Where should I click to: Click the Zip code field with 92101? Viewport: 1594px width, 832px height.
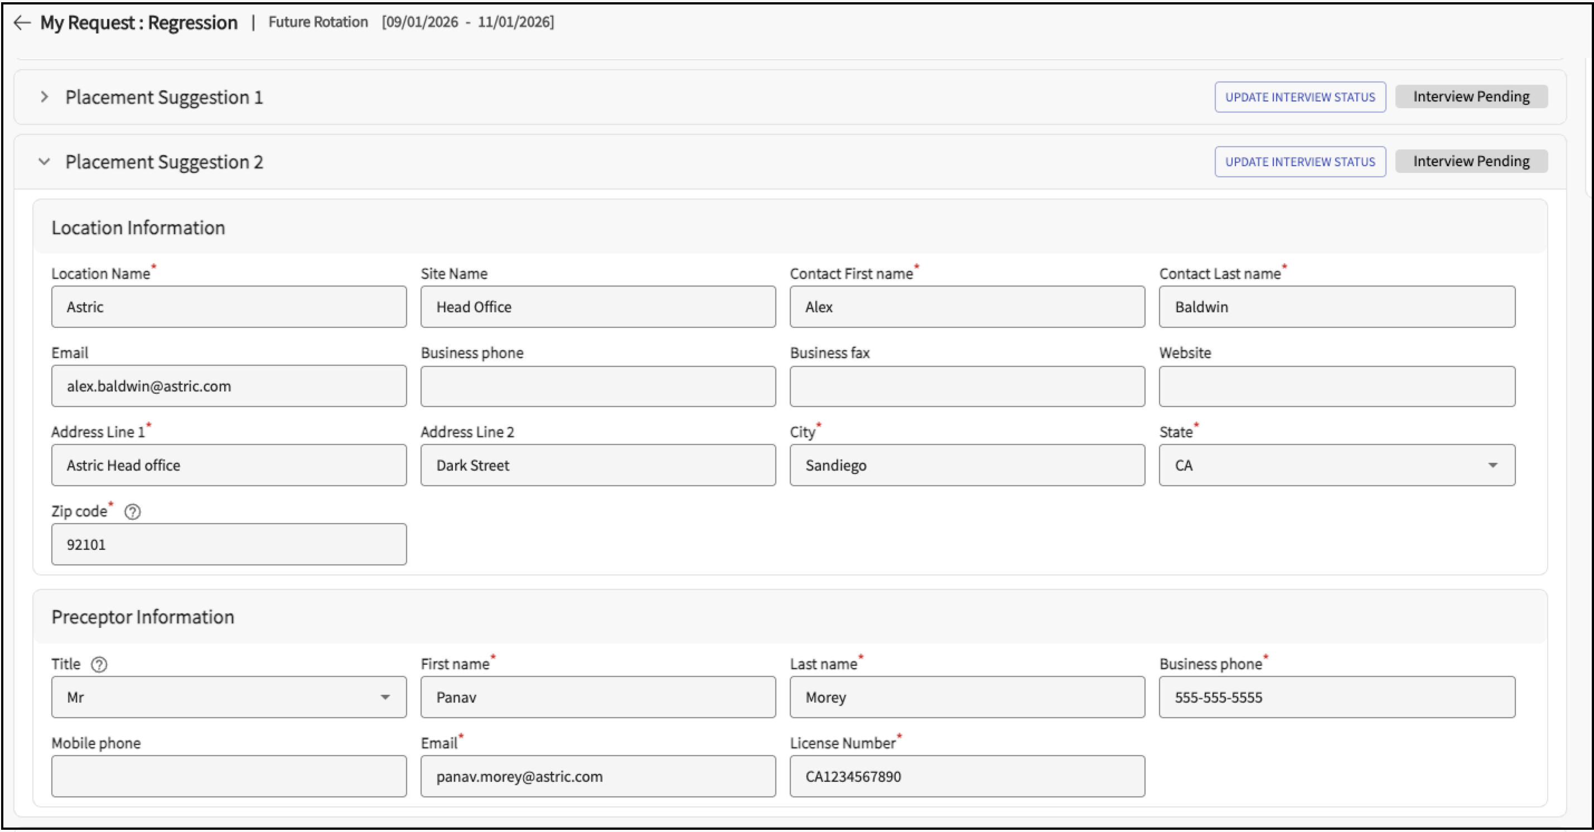coord(229,544)
